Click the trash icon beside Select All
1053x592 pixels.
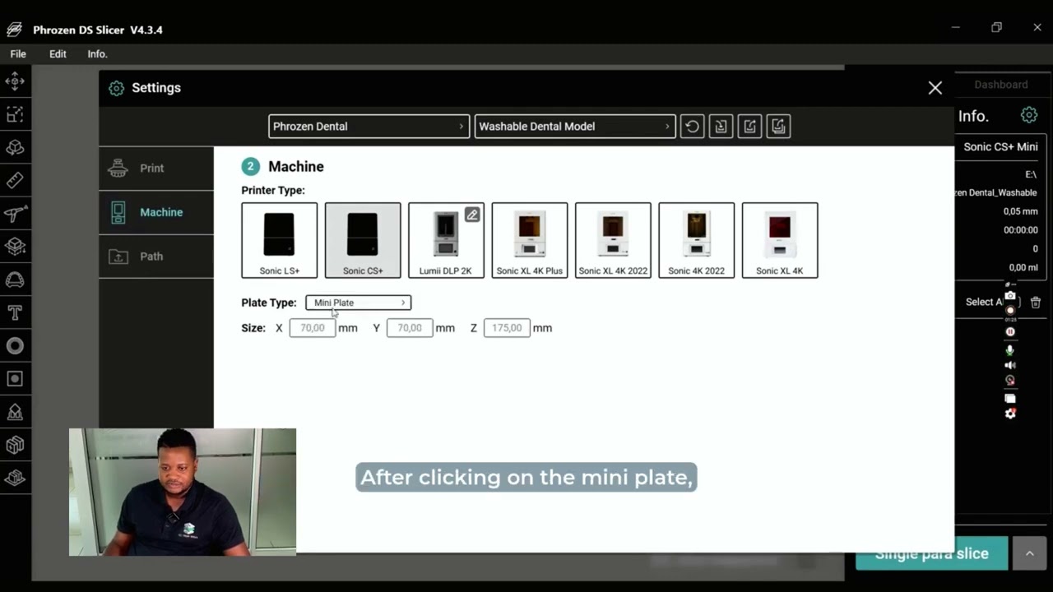(1036, 303)
